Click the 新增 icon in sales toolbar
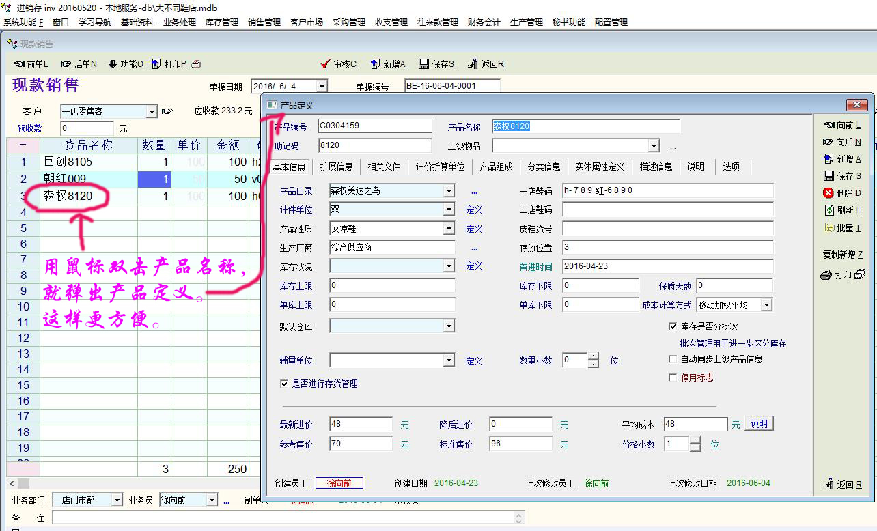Screen dimensions: 877x531 (375, 64)
